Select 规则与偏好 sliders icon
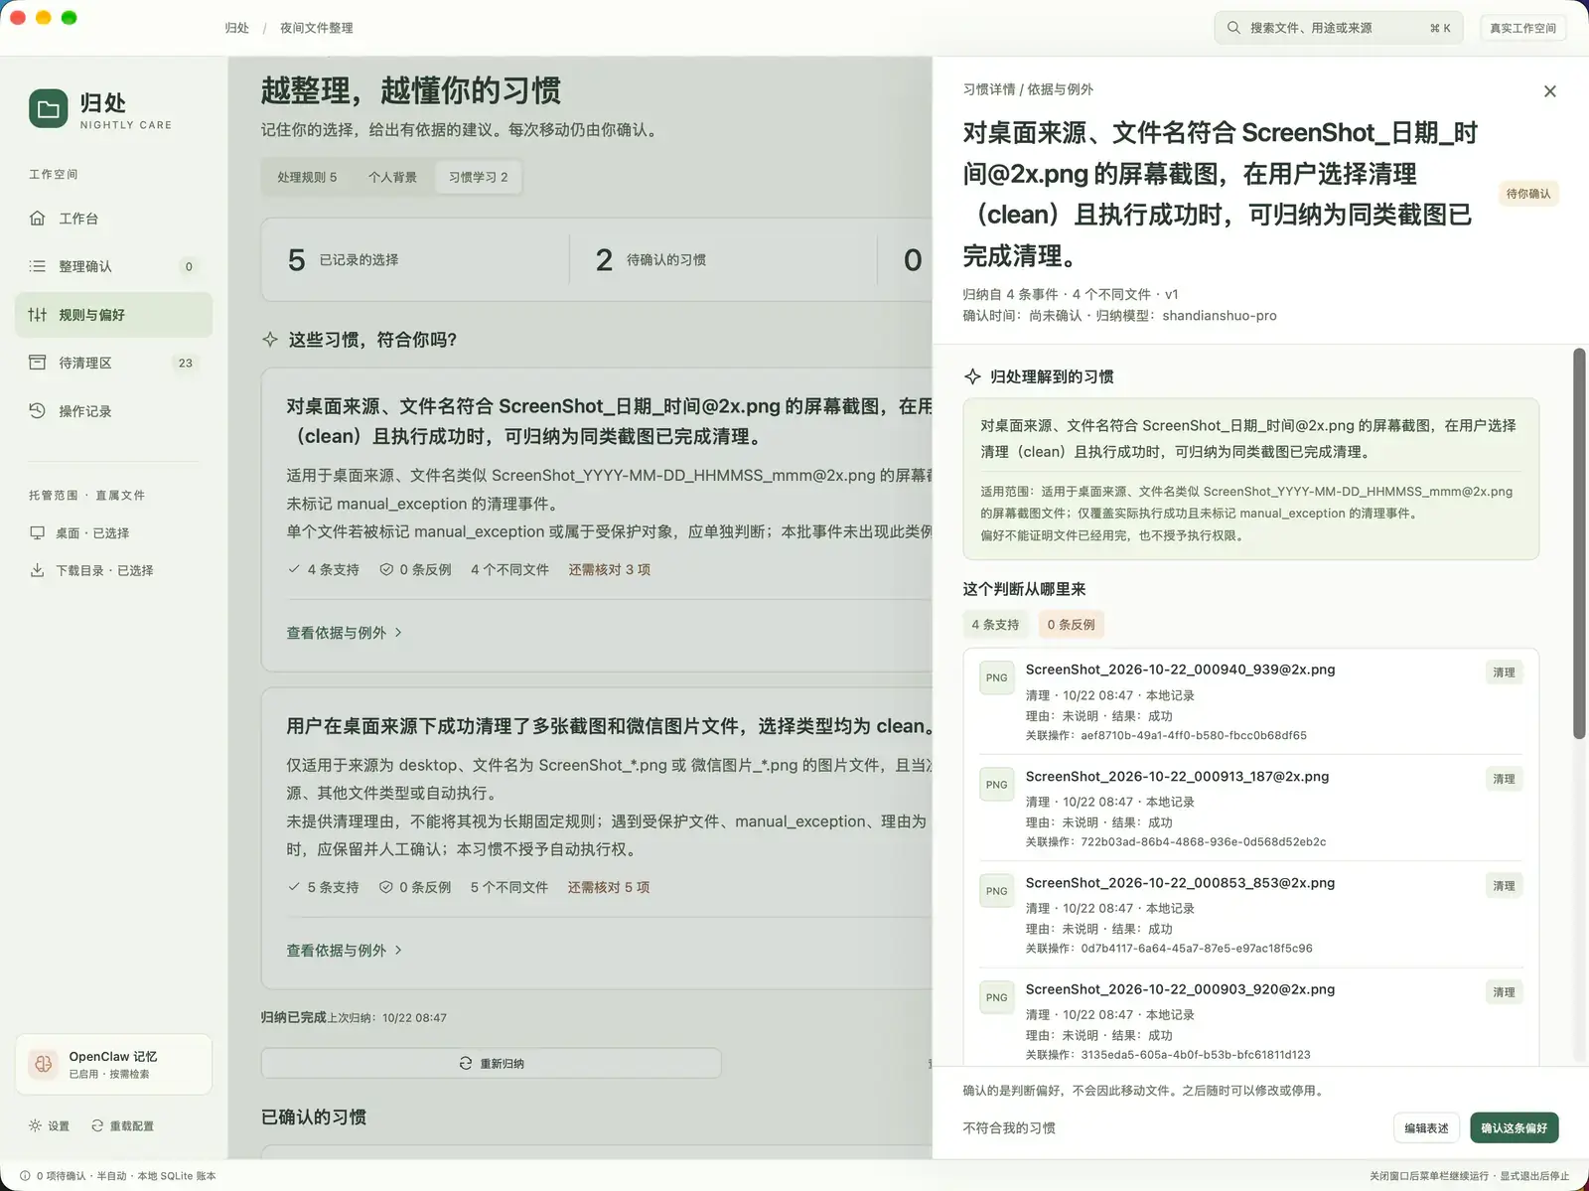1589x1191 pixels. click(38, 315)
